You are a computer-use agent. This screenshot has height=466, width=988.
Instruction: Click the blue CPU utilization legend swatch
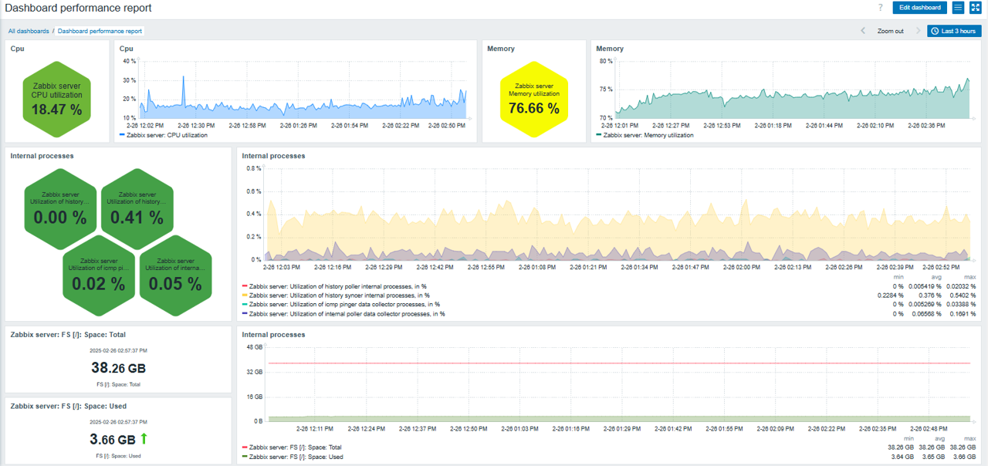[x=122, y=135]
